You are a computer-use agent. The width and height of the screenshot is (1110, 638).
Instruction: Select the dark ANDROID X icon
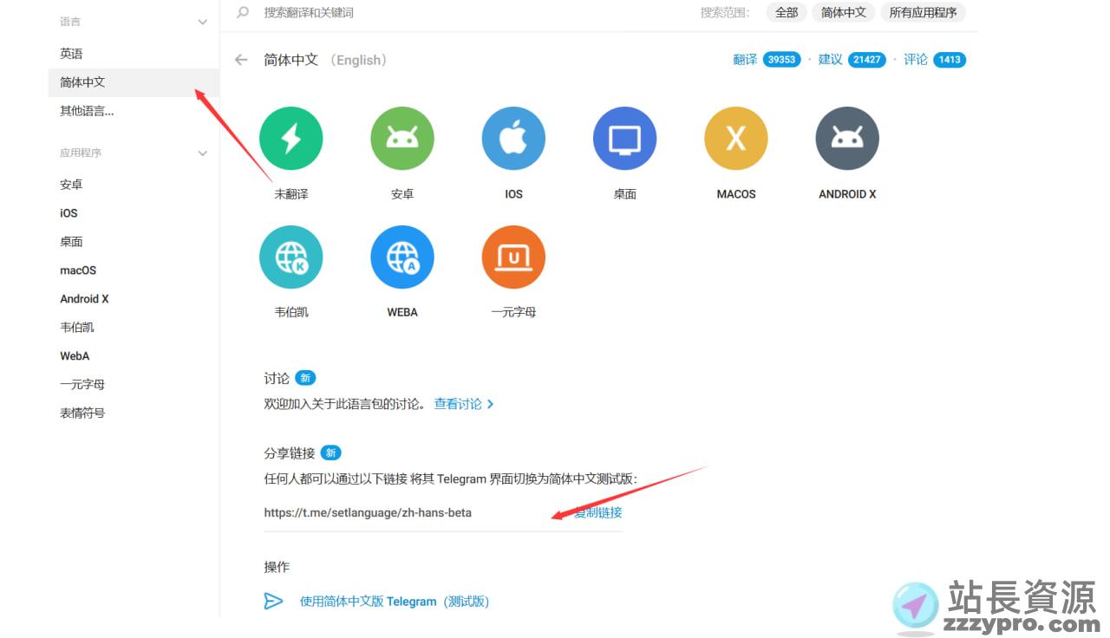[x=846, y=139]
